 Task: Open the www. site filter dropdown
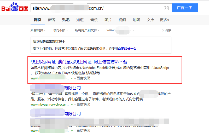click(x=121, y=30)
